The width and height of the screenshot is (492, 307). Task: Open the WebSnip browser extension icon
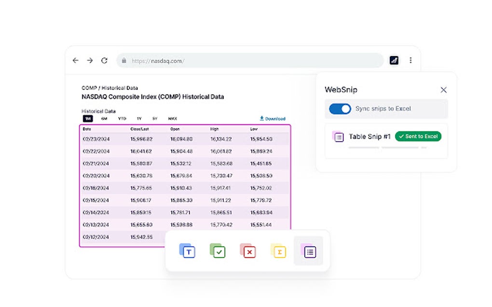click(x=395, y=60)
